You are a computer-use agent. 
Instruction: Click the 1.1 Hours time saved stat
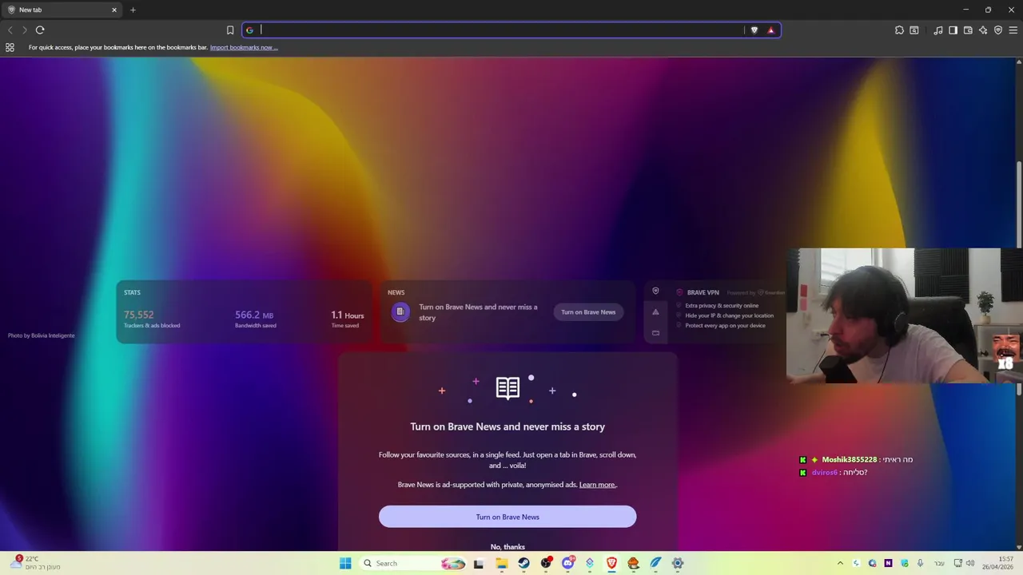click(348, 315)
